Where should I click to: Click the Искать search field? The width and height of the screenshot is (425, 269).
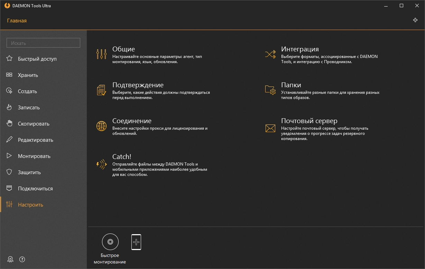point(43,43)
